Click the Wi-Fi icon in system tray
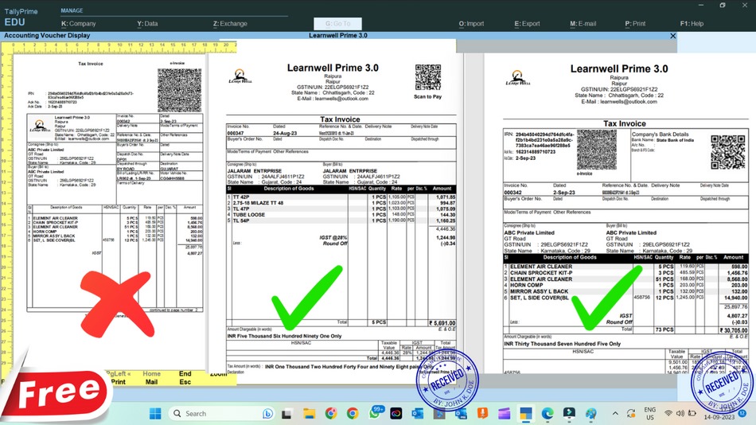Image resolution: width=756 pixels, height=425 pixels. pos(668,413)
